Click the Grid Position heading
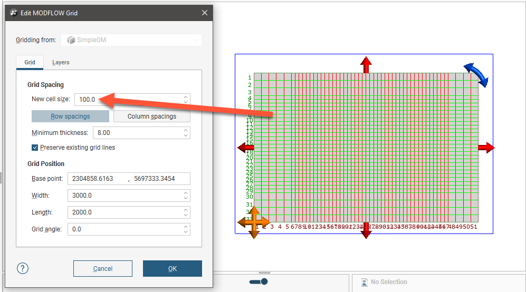The width and height of the screenshot is (526, 292). tap(46, 164)
